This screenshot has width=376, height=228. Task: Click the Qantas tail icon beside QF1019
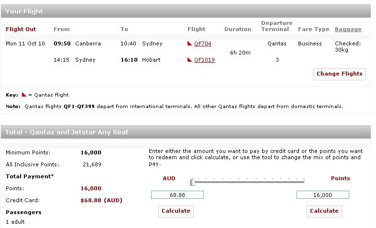tap(189, 60)
